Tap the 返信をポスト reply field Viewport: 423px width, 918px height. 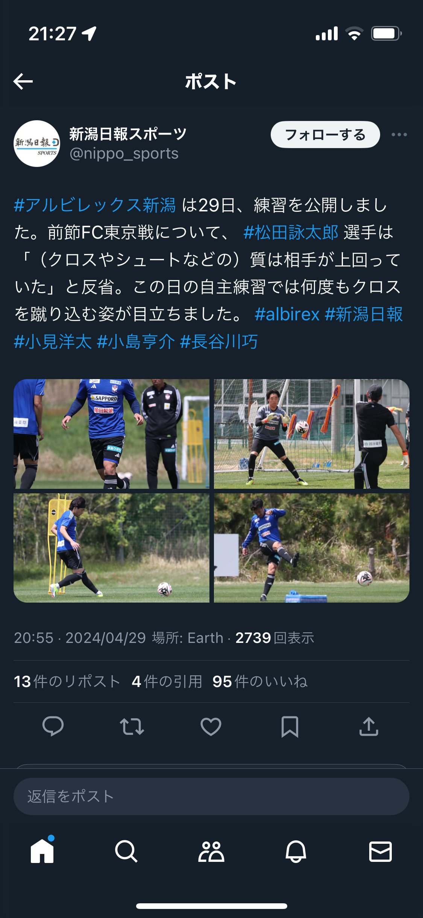pos(211,796)
